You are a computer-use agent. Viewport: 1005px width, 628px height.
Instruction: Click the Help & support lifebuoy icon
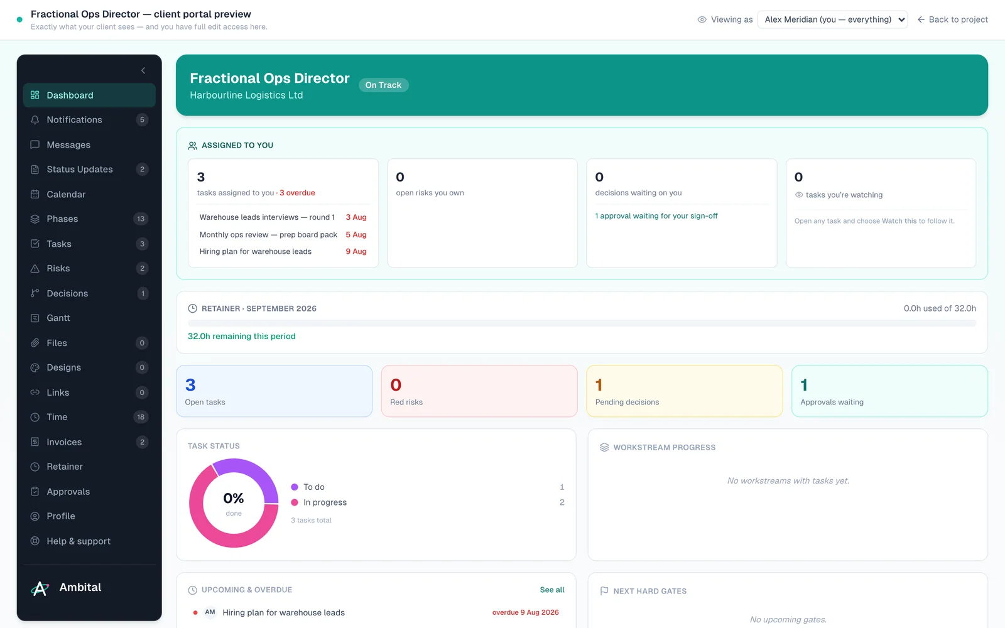point(35,541)
